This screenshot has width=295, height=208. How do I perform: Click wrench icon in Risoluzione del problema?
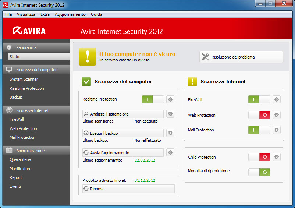(205, 57)
